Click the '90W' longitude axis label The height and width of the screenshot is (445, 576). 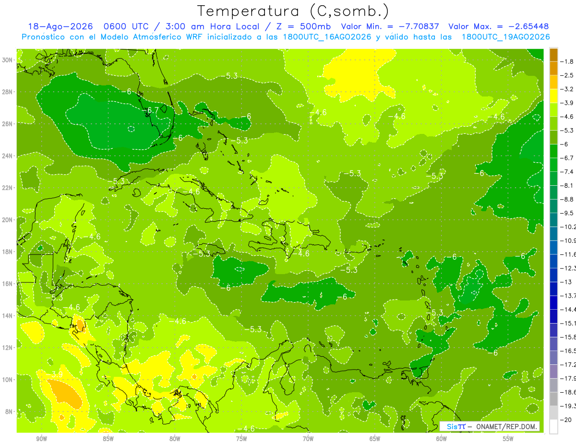41,439
